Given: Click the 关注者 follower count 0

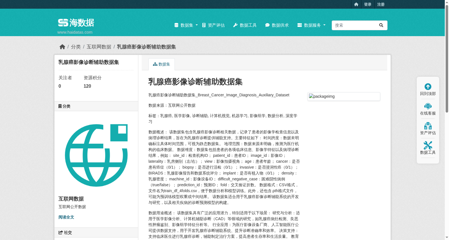Looking at the screenshot, I should [x=60, y=86].
